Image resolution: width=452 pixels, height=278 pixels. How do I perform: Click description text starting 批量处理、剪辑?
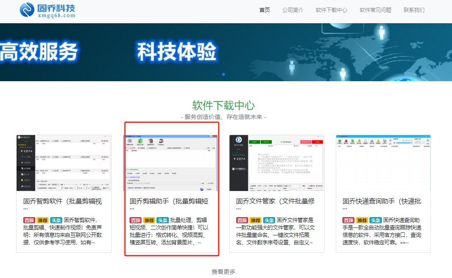pos(169,231)
